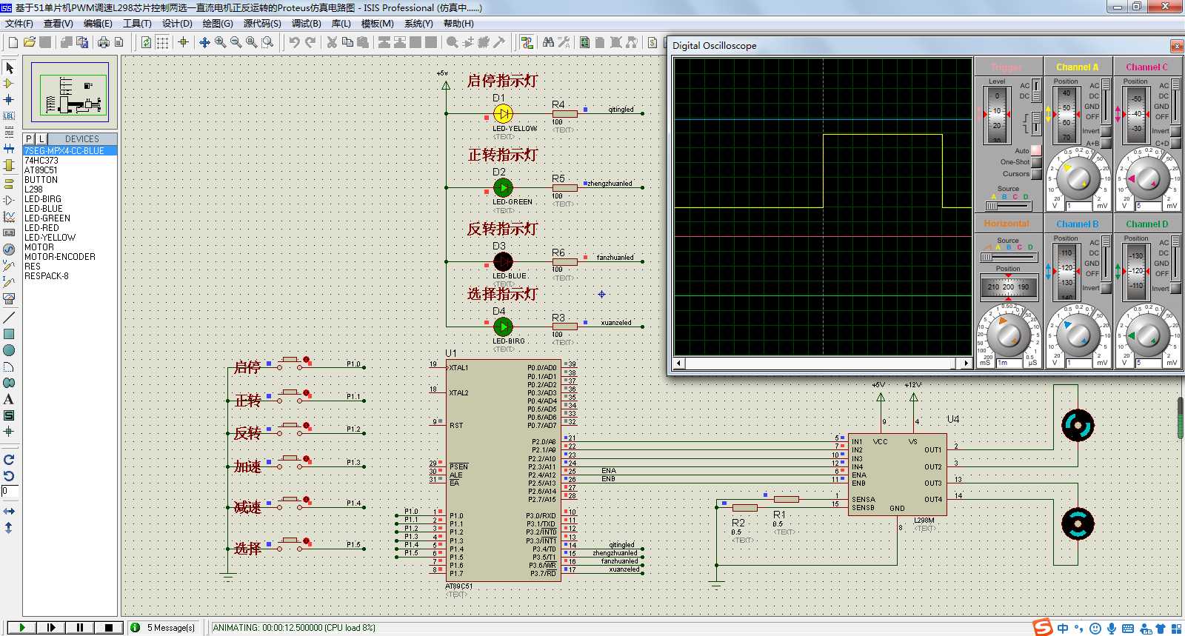Viewport: 1185px width, 636px height.
Task: Click the Channel A voltage input field
Action: pos(1078,206)
